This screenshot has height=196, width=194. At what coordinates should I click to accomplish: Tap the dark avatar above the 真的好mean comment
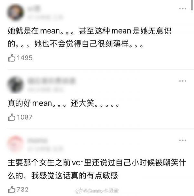point(16,85)
